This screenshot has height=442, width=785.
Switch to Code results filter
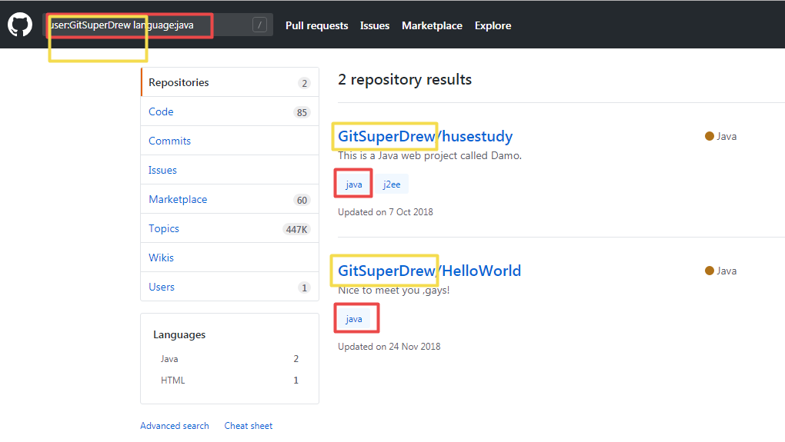230,111
